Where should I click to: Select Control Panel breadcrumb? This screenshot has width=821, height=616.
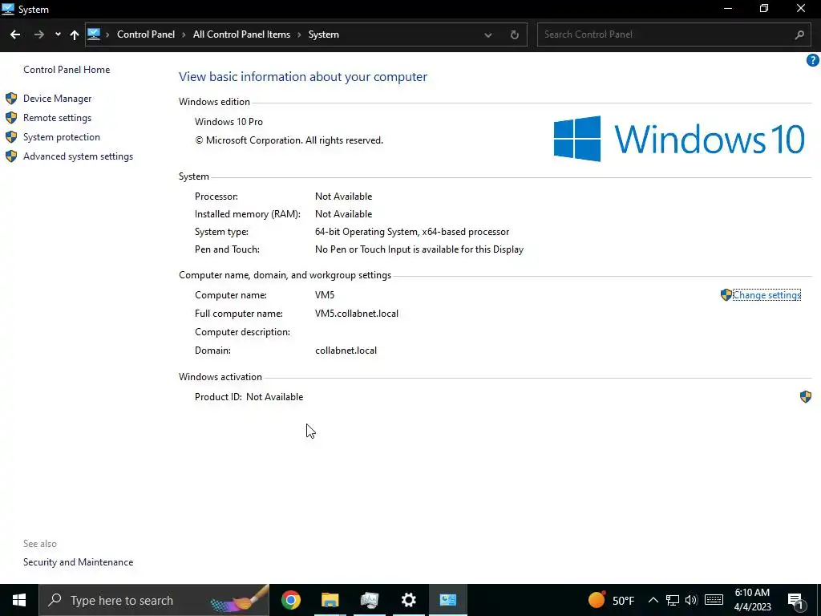coord(146,34)
